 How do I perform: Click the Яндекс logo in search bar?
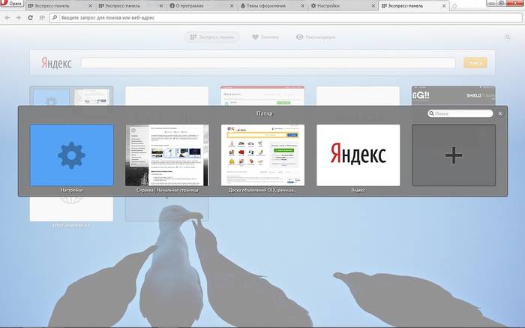tap(56, 62)
